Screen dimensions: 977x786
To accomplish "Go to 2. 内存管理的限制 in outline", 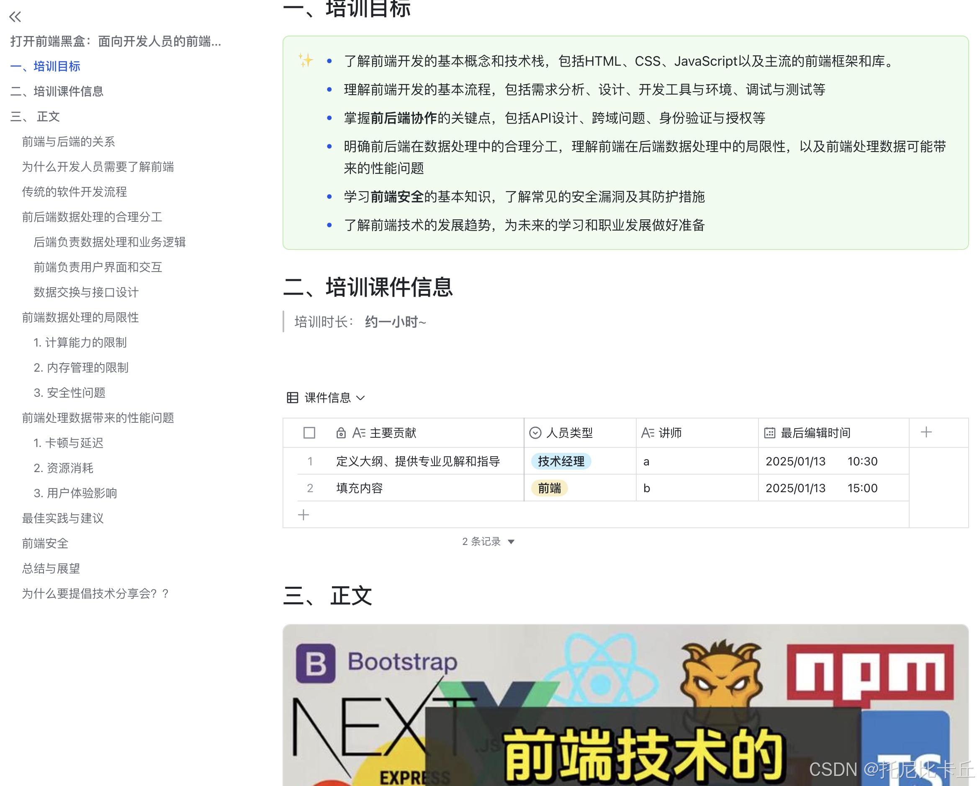I will 81,367.
